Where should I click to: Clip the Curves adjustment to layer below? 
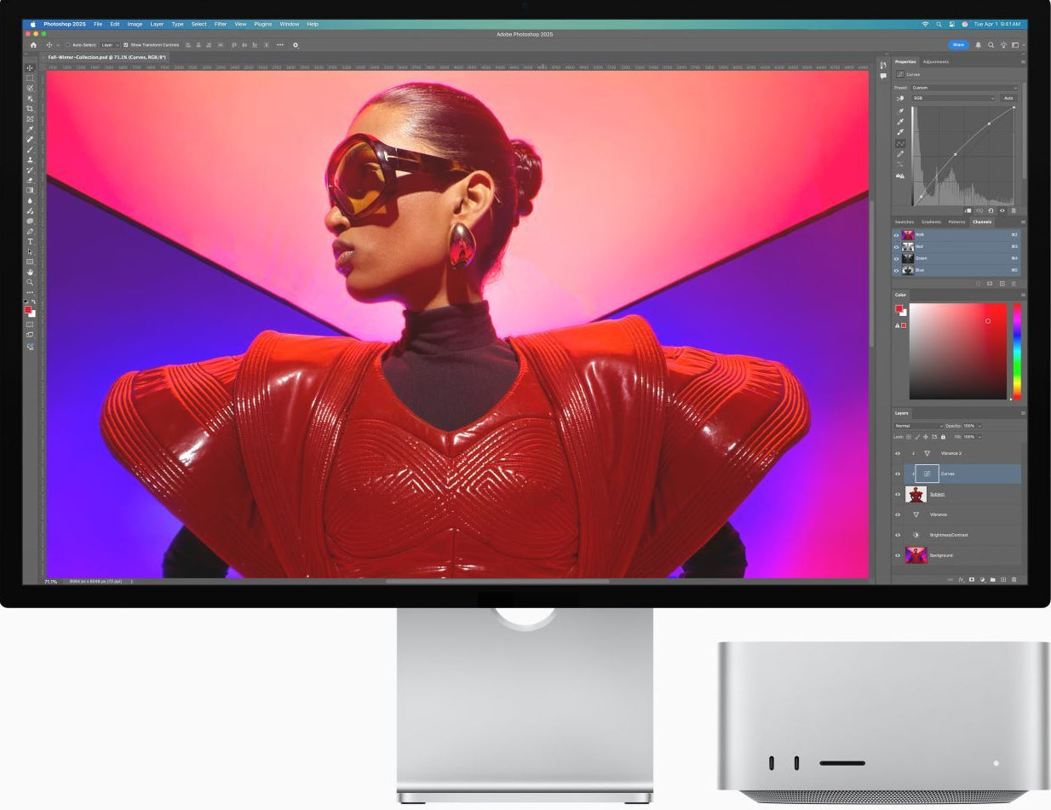[x=968, y=210]
